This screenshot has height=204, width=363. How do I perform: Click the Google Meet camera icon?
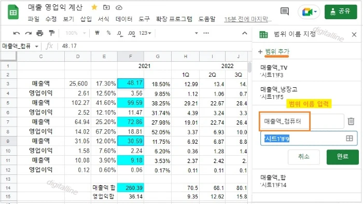[307, 12]
